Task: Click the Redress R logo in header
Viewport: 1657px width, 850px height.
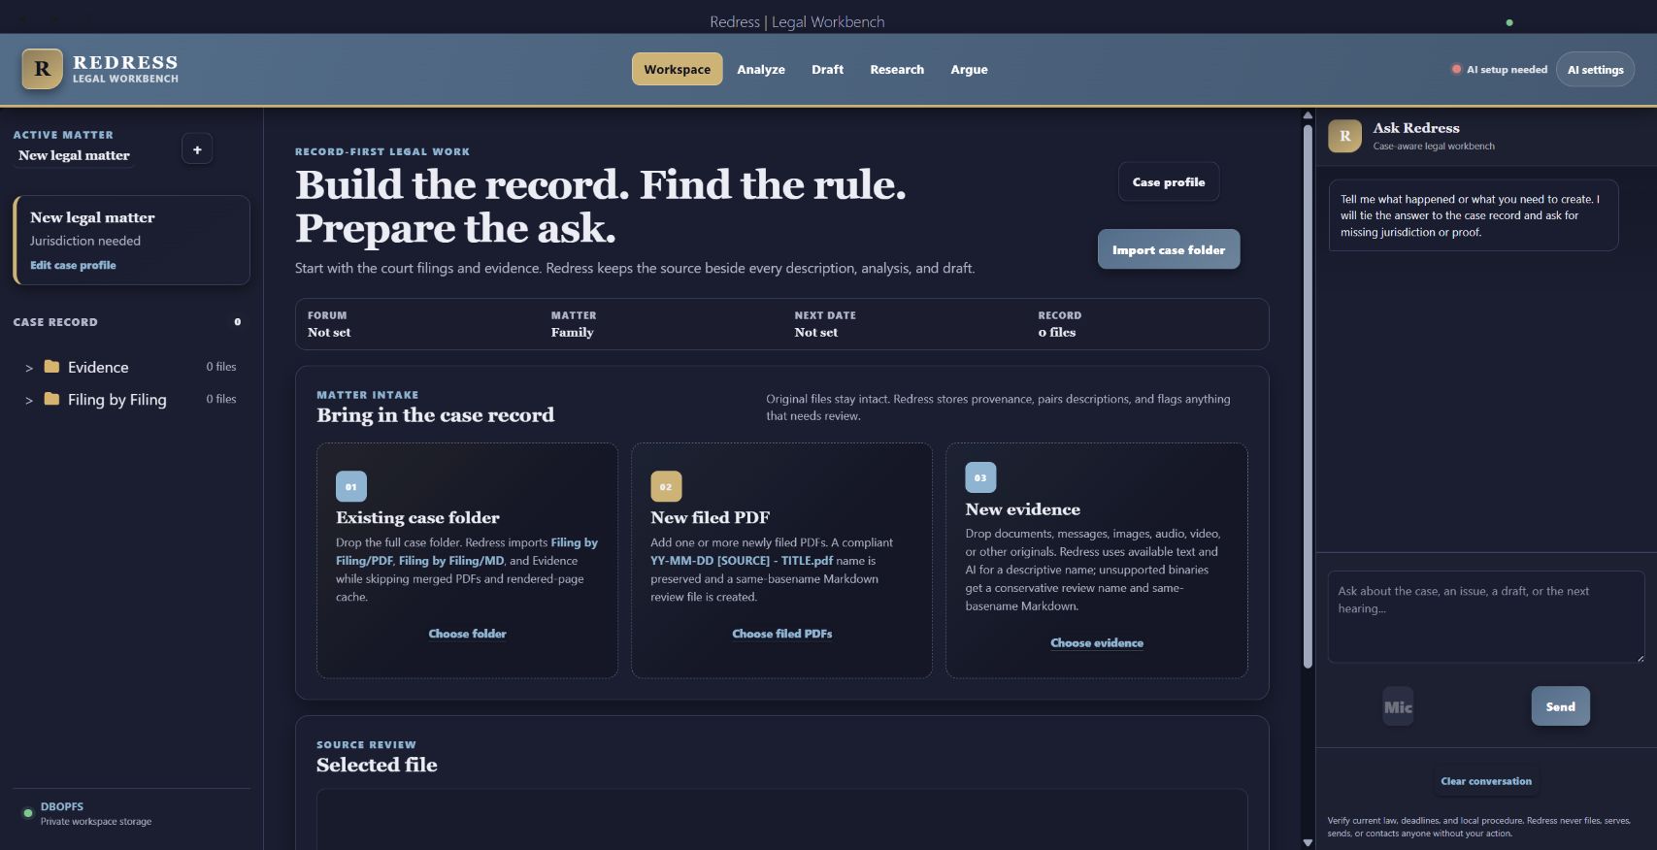Action: 42,69
